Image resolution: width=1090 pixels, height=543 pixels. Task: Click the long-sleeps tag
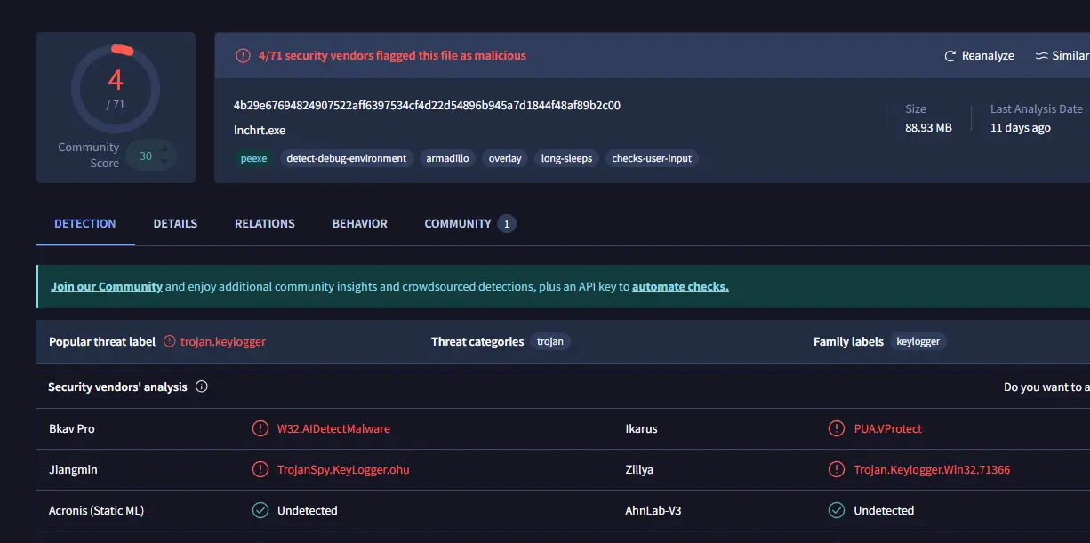click(567, 159)
